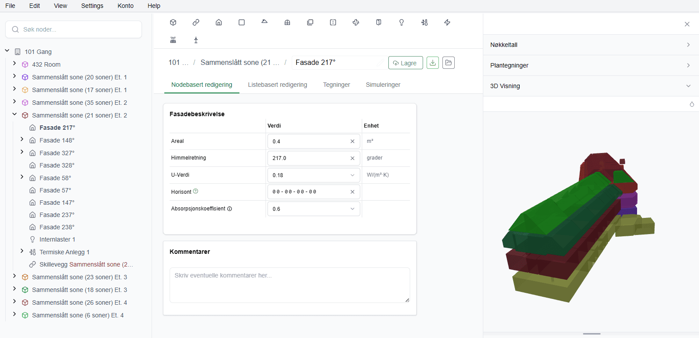
Task: Open the Settings menu
Action: point(92,6)
